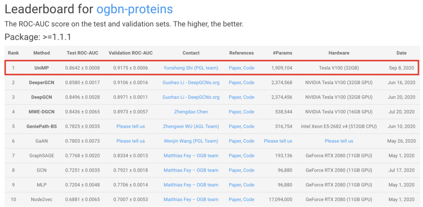Screen dimensions: 423x207
Task: Select the GeniePath-BS method name
Action: (x=42, y=126)
